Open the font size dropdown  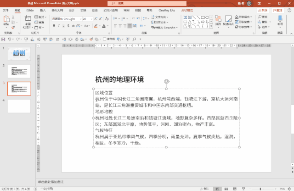(91, 19)
